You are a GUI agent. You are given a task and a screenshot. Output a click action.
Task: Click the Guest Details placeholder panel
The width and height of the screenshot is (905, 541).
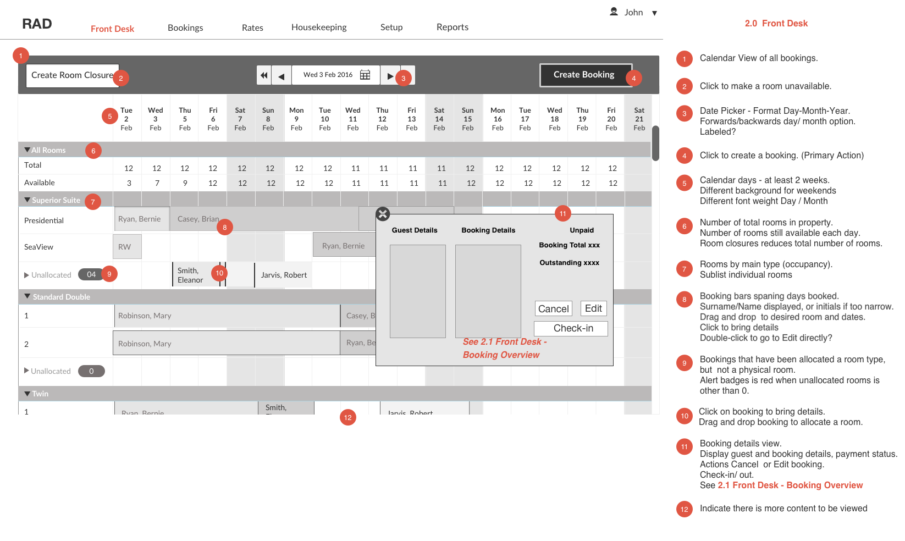tap(418, 291)
